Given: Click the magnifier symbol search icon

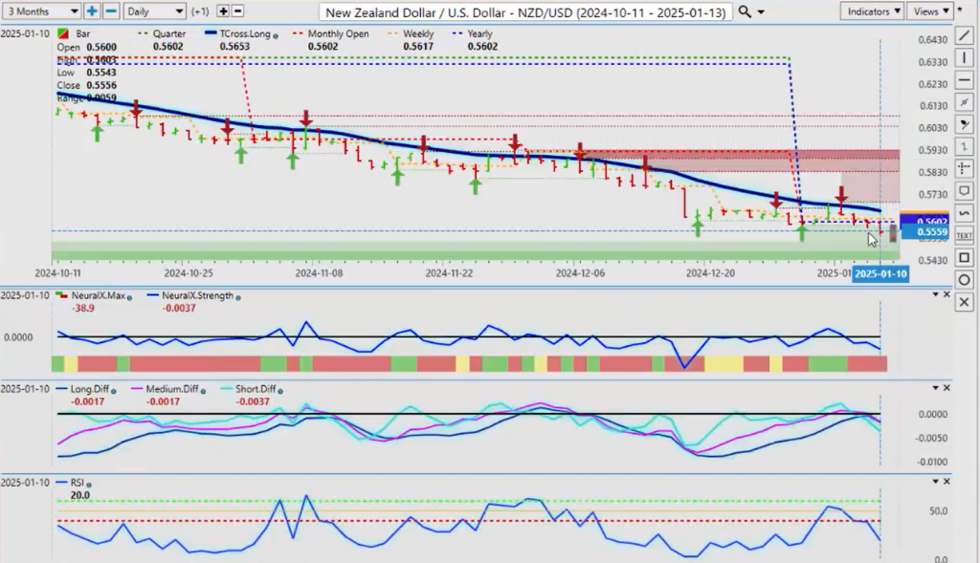Looking at the screenshot, I should pyautogui.click(x=745, y=11).
